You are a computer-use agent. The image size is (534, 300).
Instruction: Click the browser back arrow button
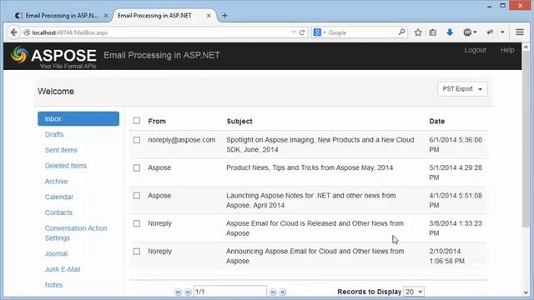[x=13, y=32]
